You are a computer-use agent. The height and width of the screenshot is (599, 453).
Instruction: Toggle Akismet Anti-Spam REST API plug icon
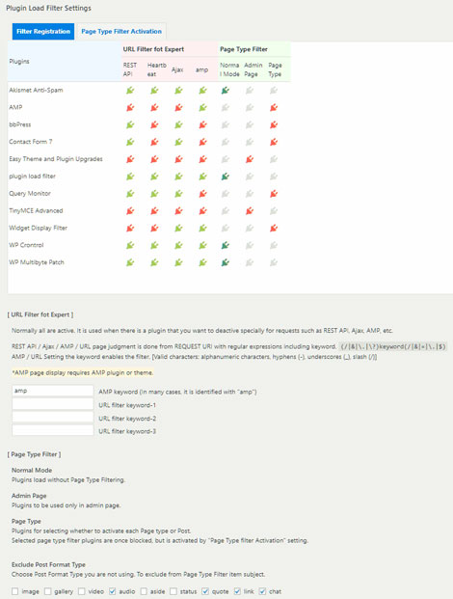click(x=130, y=91)
